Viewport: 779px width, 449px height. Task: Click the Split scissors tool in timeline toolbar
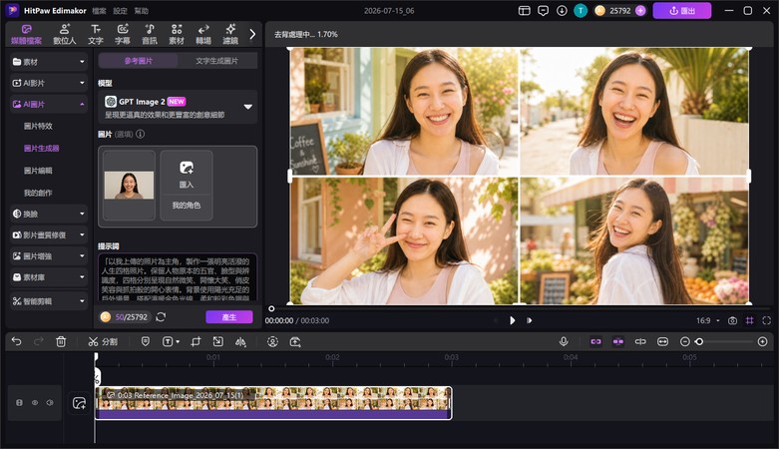tap(103, 341)
